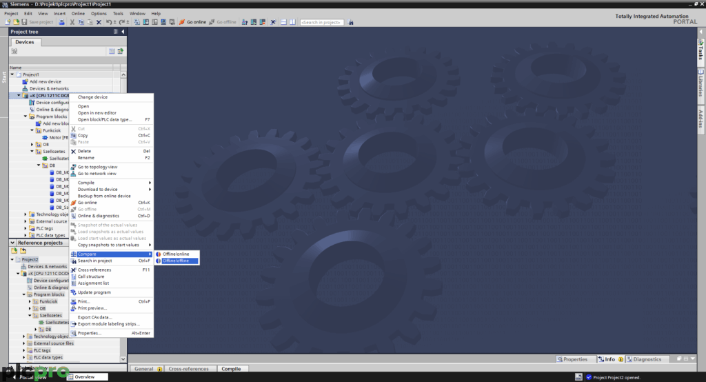Expand Copy snapshots to start values submenu
This screenshot has height=382, width=706.
coord(111,245)
